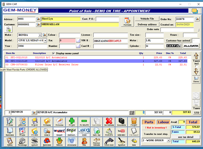This screenshot has height=149, width=203.
Task: Search by Order # icon
Action: click(47, 132)
